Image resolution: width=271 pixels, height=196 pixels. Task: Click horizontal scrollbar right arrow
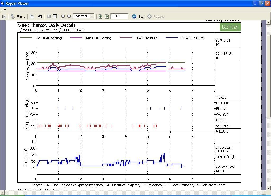coord(264,192)
